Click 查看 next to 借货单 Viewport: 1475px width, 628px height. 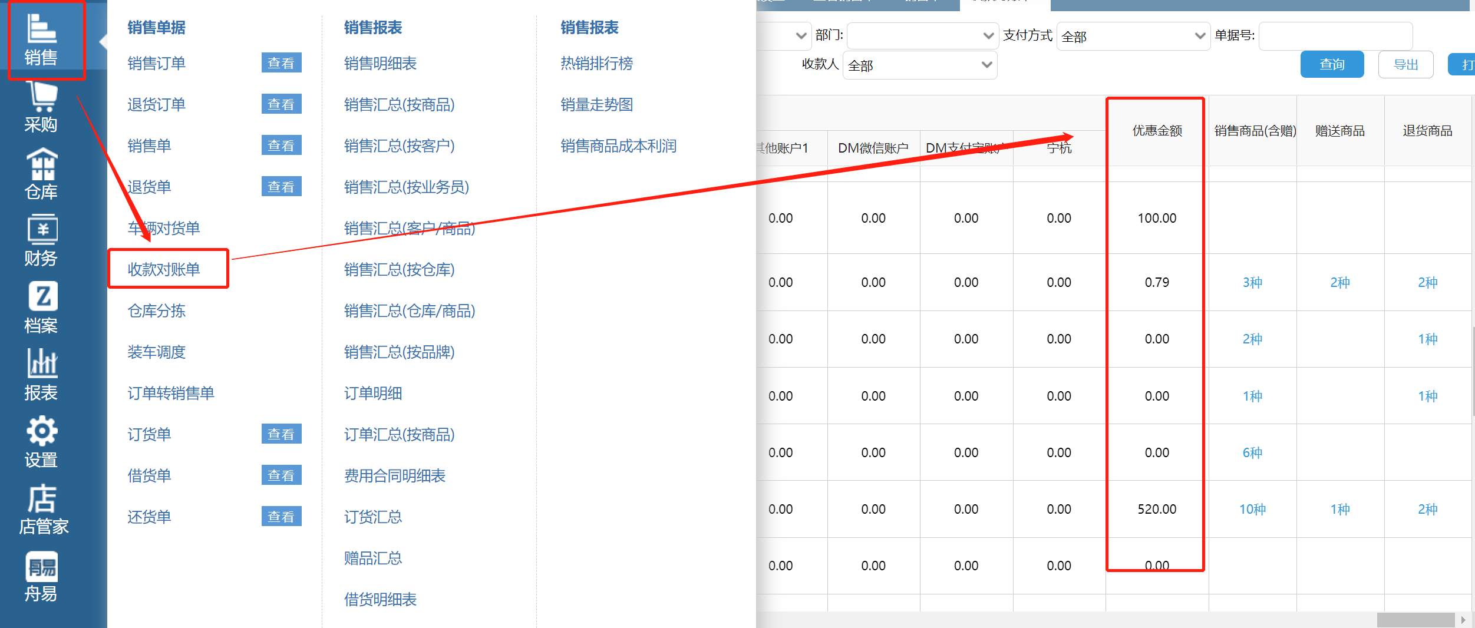pos(281,475)
